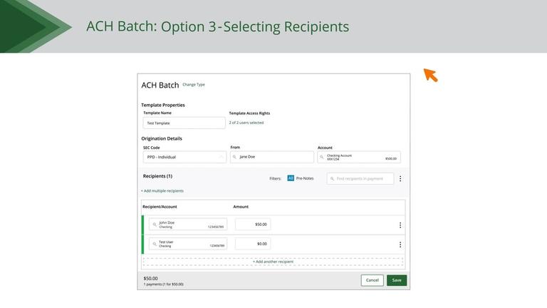Edit the $50.00 amount field
547x308 pixels.
pyautogui.click(x=253, y=225)
